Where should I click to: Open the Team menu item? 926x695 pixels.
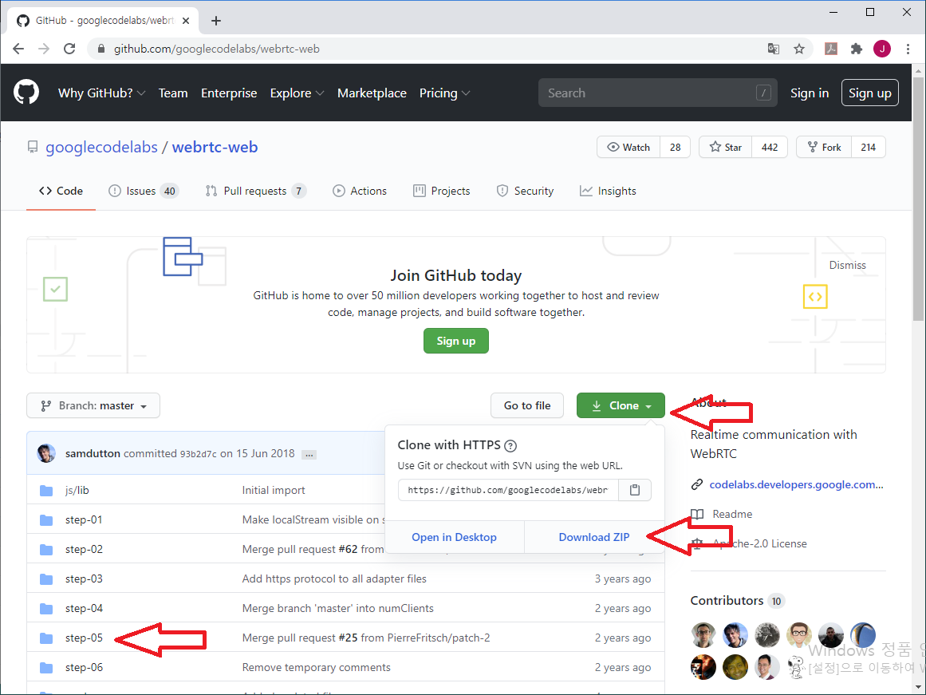click(x=173, y=93)
